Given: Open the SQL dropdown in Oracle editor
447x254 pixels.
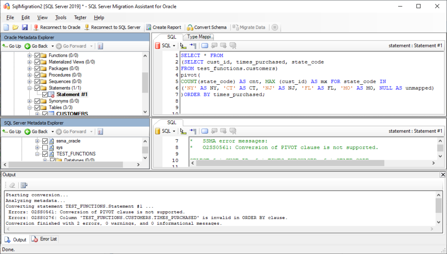Looking at the screenshot, I should click(174, 46).
